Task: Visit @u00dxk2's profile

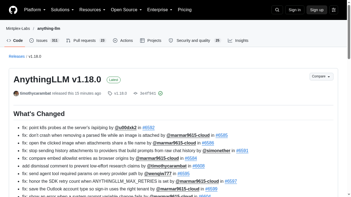Action: (126, 128)
